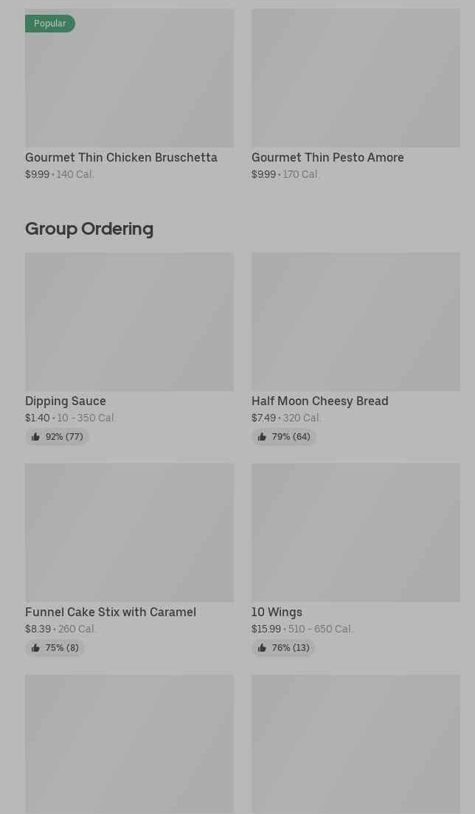Click thumbs-up icon on Funnel Cake Stix rating
Viewport: 475px width, 814px height.
point(35,647)
